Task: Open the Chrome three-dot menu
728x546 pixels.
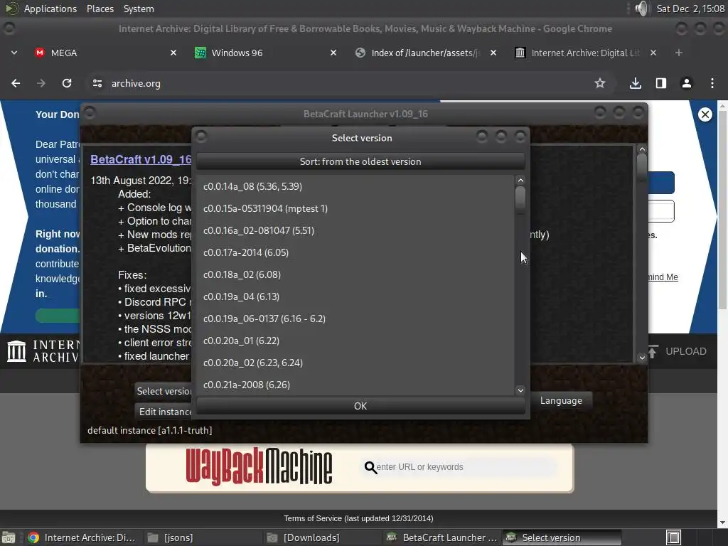Action: 712,83
